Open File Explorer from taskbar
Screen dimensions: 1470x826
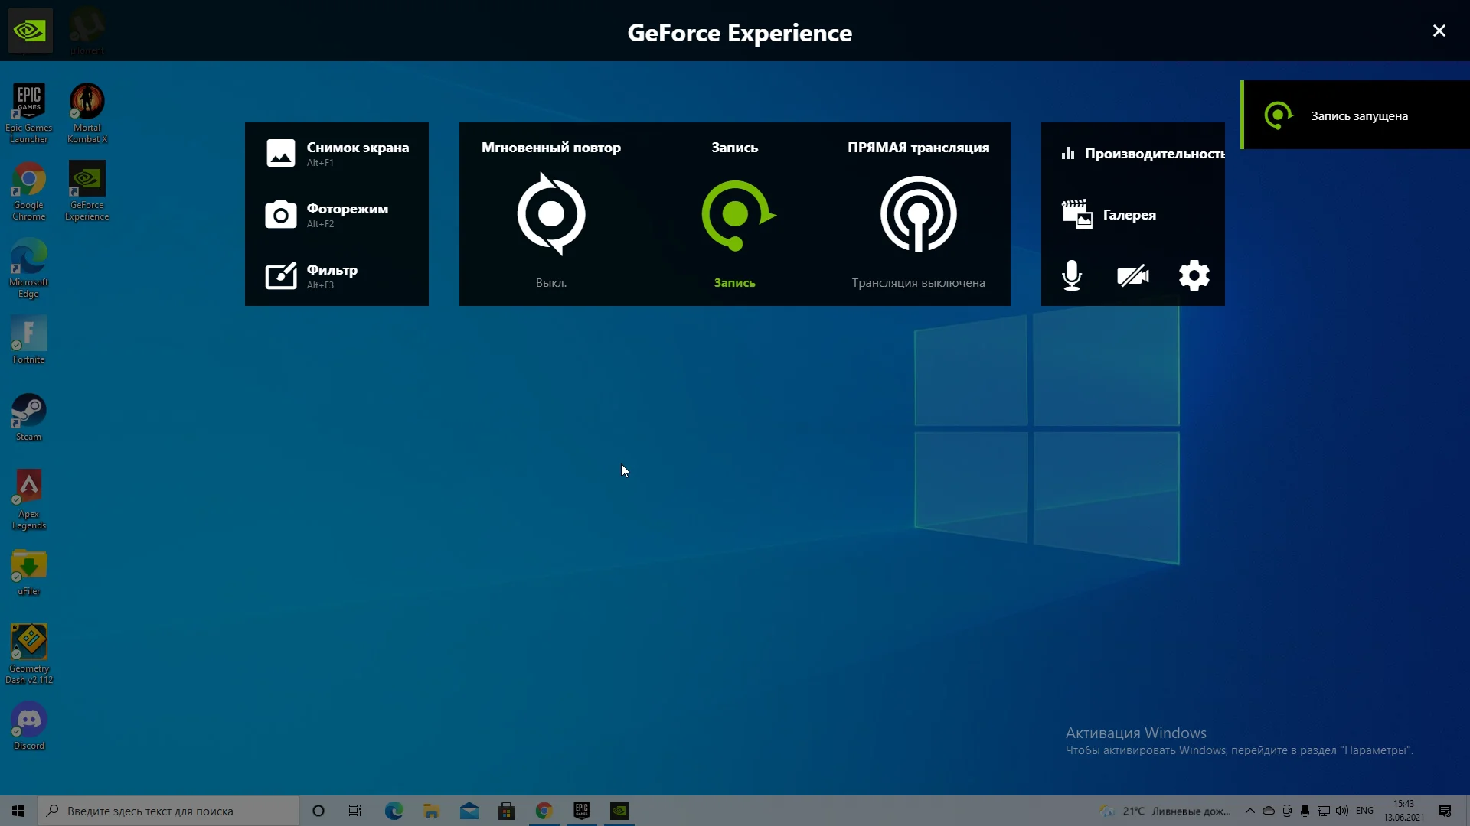pos(431,811)
